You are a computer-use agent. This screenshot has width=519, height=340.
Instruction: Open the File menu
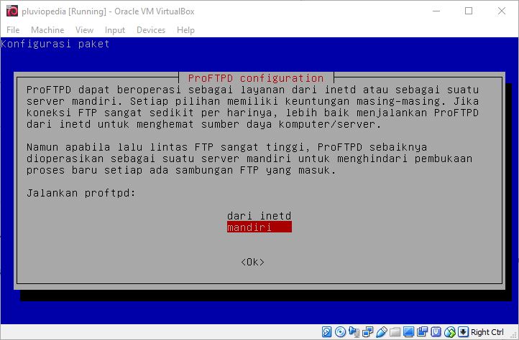pos(13,30)
